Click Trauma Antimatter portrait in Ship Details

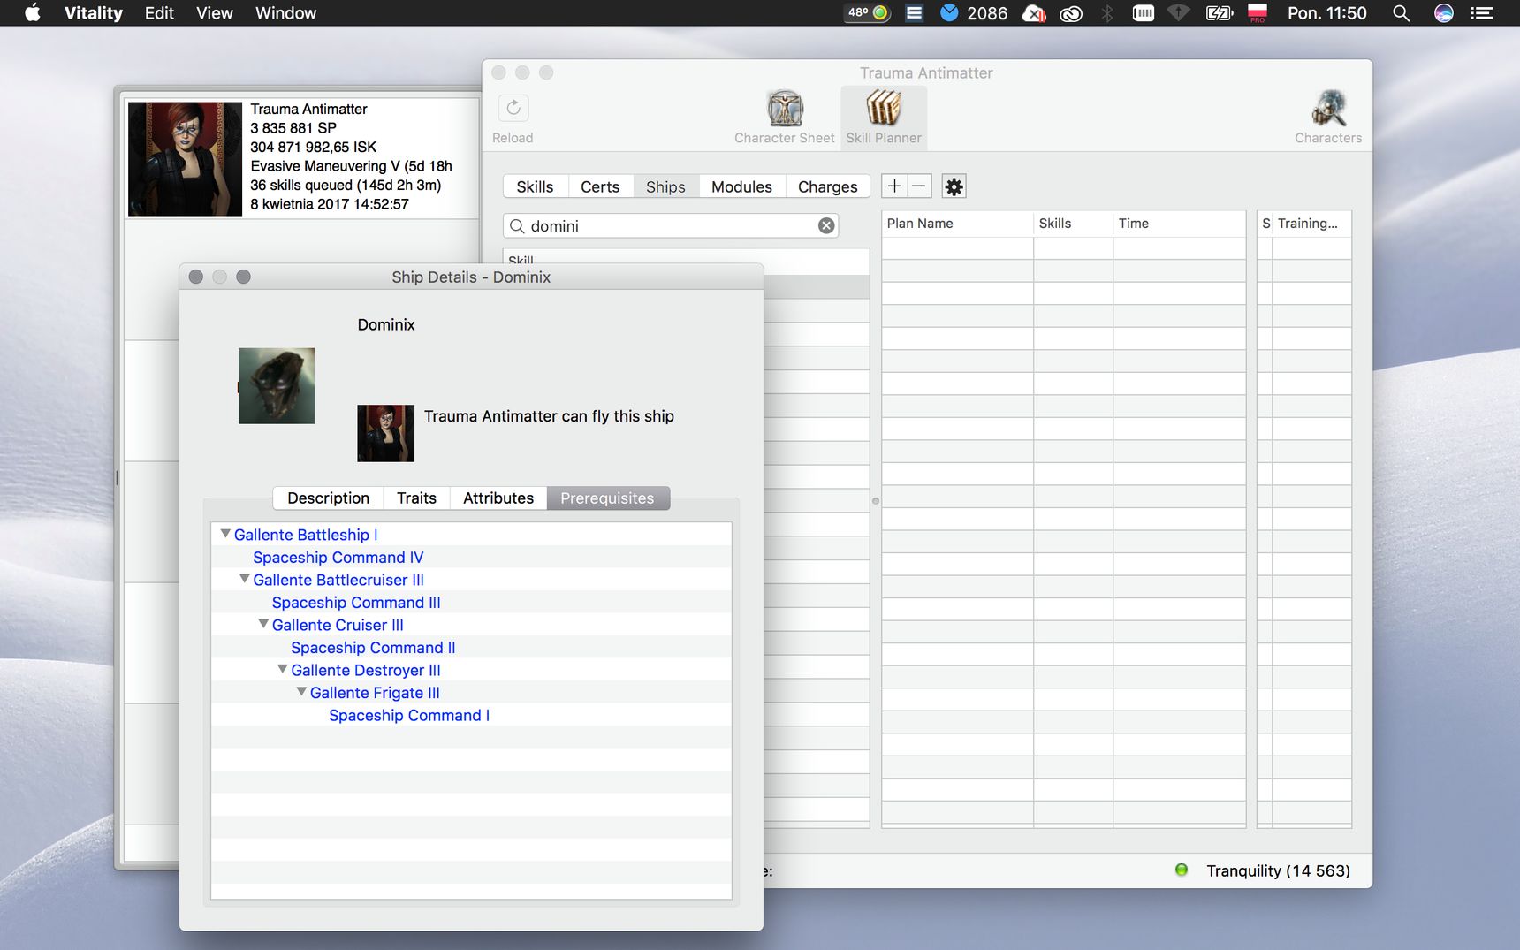(385, 433)
